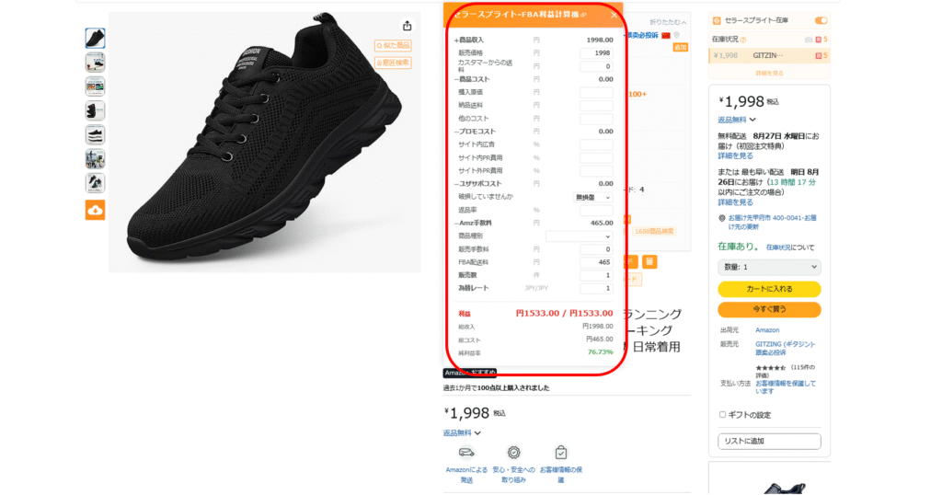This screenshot has width=942, height=495.
Task: Click the orange cloud download icon
Action: pyautogui.click(x=95, y=211)
